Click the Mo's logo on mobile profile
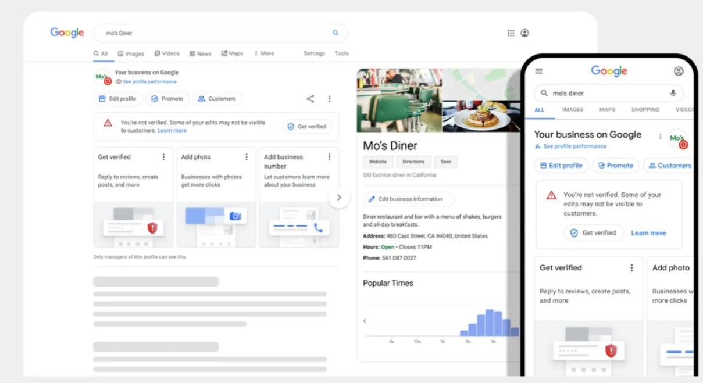Screen dimensions: 703x383 point(678,138)
